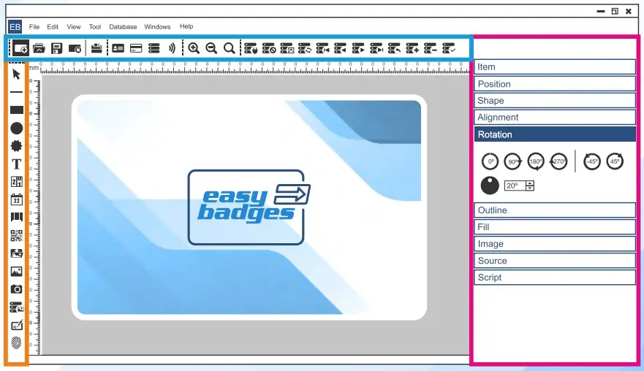Image resolution: width=644 pixels, height=371 pixels.
Task: Rotate by 45° button
Action: 615,161
